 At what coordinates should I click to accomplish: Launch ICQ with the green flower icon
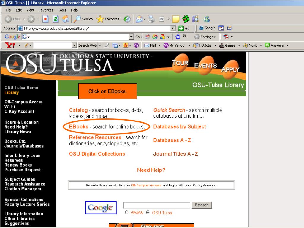[x=186, y=19]
